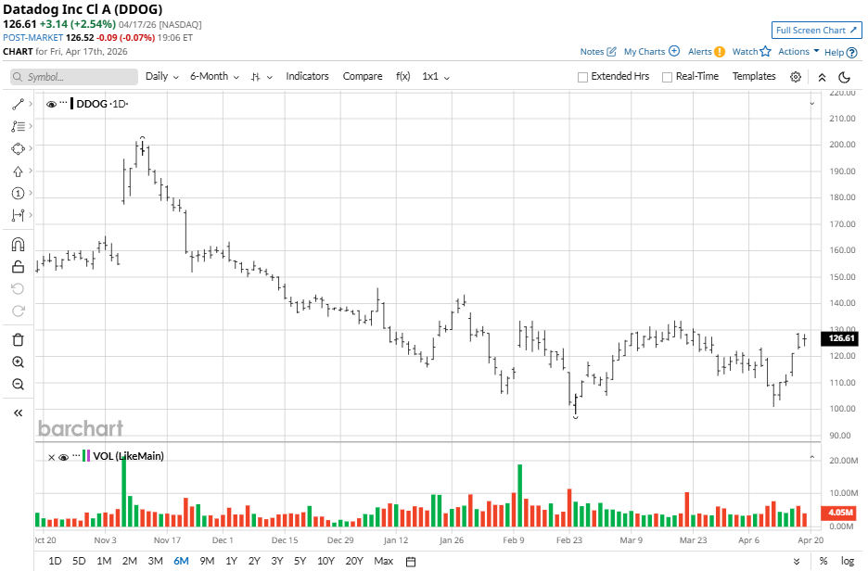
Task: Expand the 6-Month period dropdown
Action: point(214,76)
